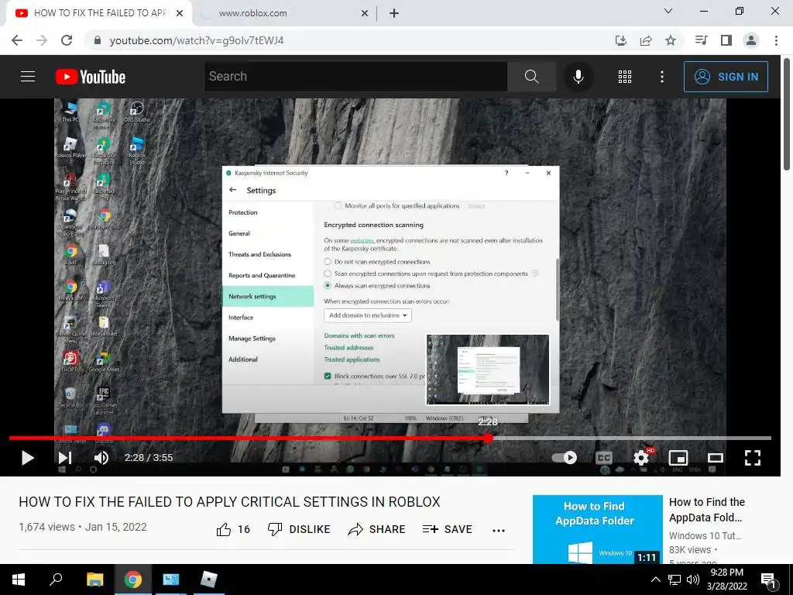Show hidden system tray icons
This screenshot has width=793, height=595.
[655, 580]
